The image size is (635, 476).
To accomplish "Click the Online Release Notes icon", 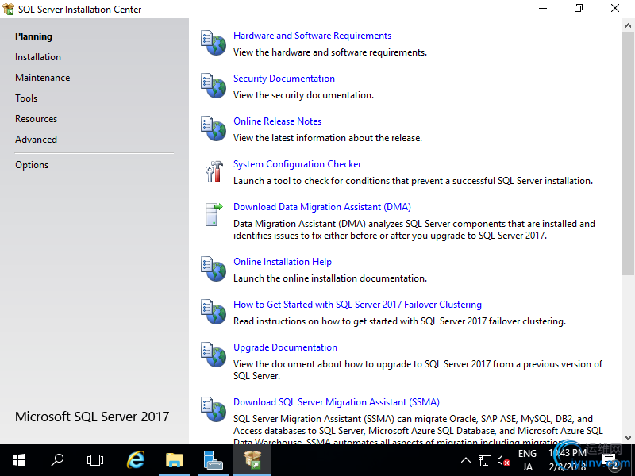I will [x=214, y=129].
